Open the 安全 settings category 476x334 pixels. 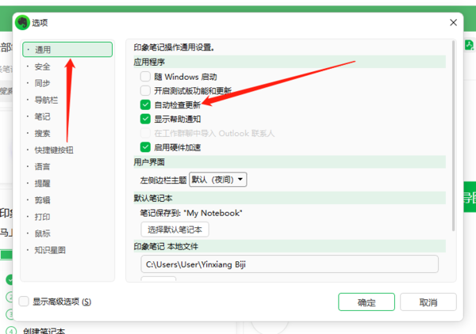42,66
